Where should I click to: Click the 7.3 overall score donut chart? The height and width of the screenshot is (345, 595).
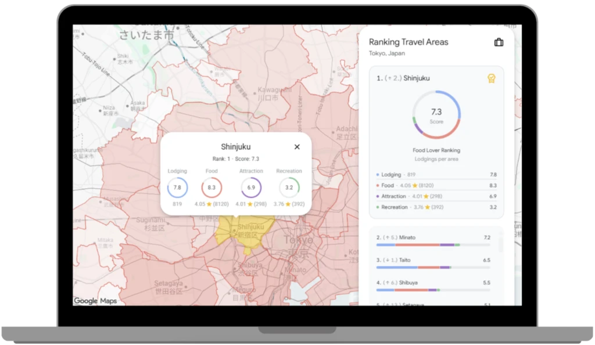click(436, 114)
